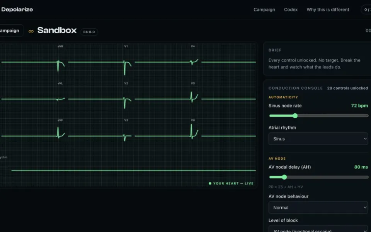Click the AUTOMATICITY section label
This screenshot has width=371, height=232.
[283, 97]
